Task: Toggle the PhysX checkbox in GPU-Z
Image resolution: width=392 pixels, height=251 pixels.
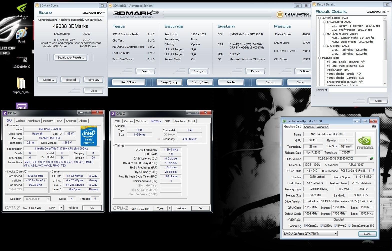Action: (336, 226)
